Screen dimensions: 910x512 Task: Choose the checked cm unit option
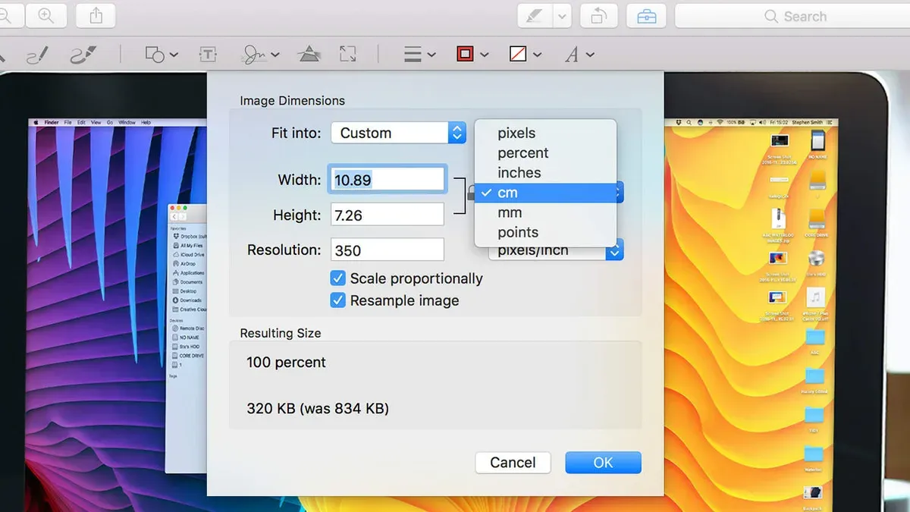tap(545, 193)
